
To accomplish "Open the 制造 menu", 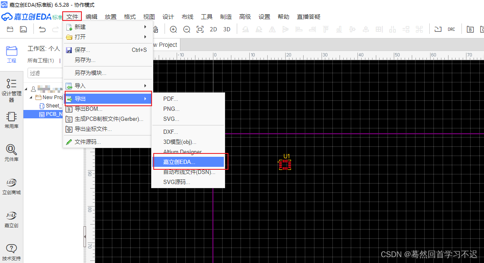I will pos(226,17).
